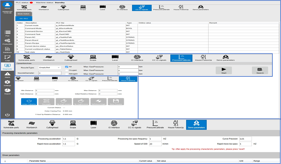Open IO Interface in the toolbar with PressureCalibrate highlighted
This screenshot has width=281, height=164.
pyautogui.click(x=137, y=58)
